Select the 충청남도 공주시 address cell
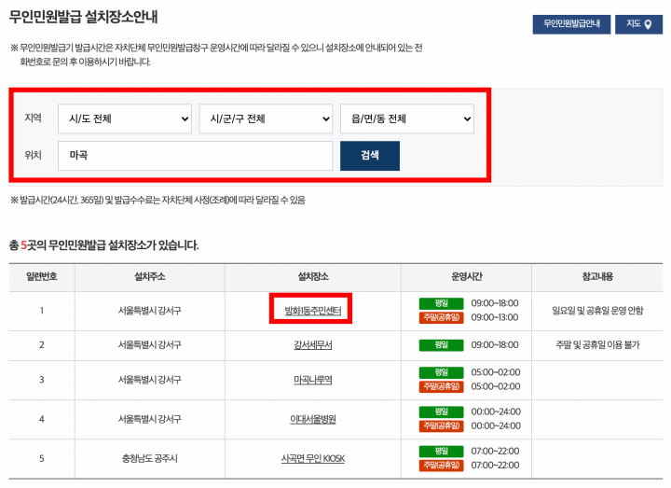The height and width of the screenshot is (488, 671). pyautogui.click(x=150, y=458)
